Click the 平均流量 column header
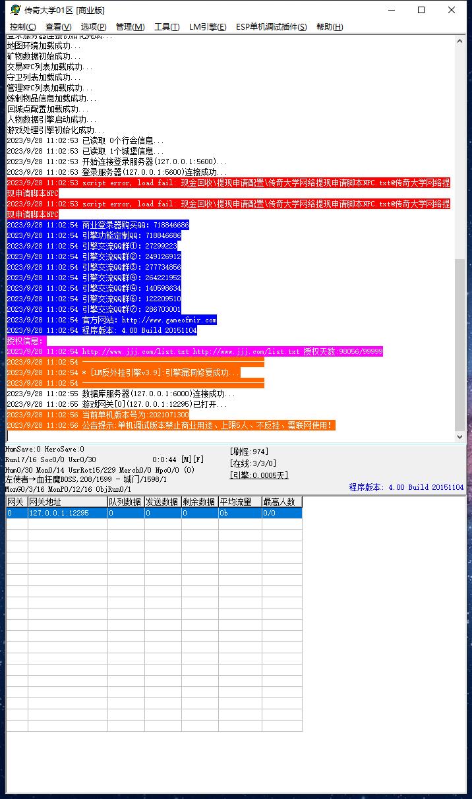The image size is (472, 799). pos(240,502)
